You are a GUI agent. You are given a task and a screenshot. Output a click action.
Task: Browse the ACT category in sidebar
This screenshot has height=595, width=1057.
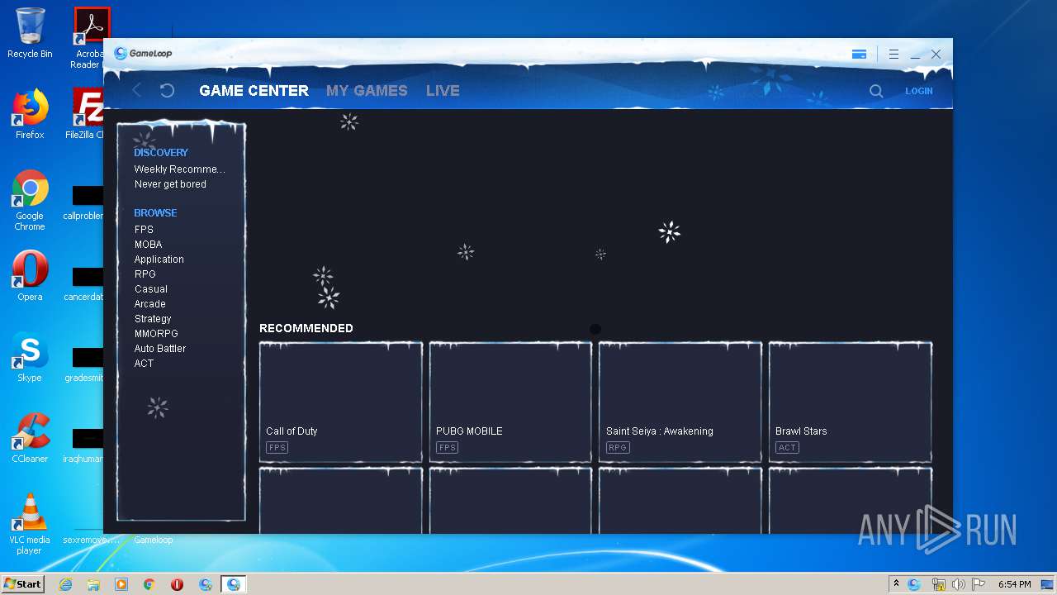pyautogui.click(x=144, y=364)
